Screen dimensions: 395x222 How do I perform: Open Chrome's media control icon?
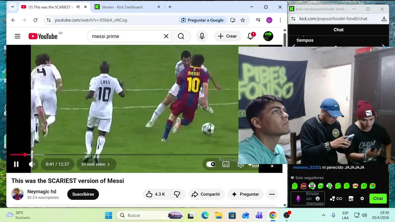click(258, 20)
